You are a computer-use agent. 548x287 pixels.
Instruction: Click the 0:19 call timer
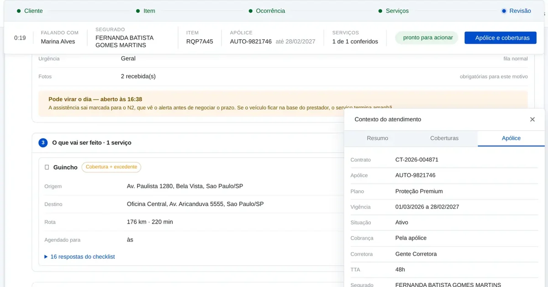click(20, 38)
